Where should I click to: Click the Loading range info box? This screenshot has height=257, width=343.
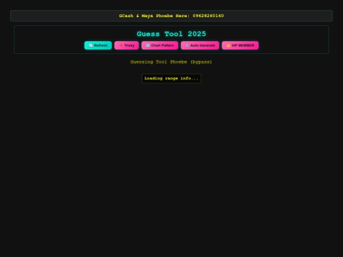coord(171,79)
